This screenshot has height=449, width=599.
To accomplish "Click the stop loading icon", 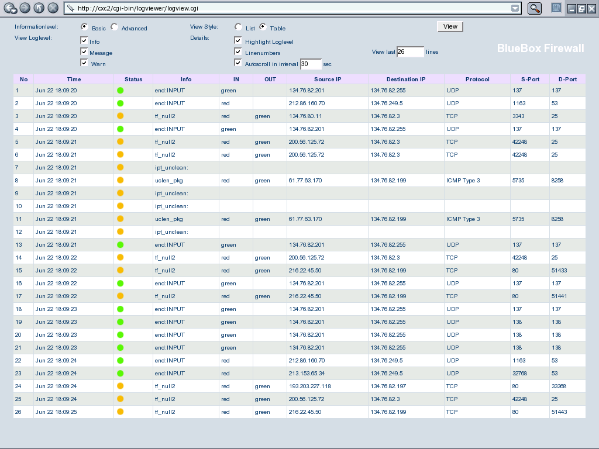I will pos(53,8).
